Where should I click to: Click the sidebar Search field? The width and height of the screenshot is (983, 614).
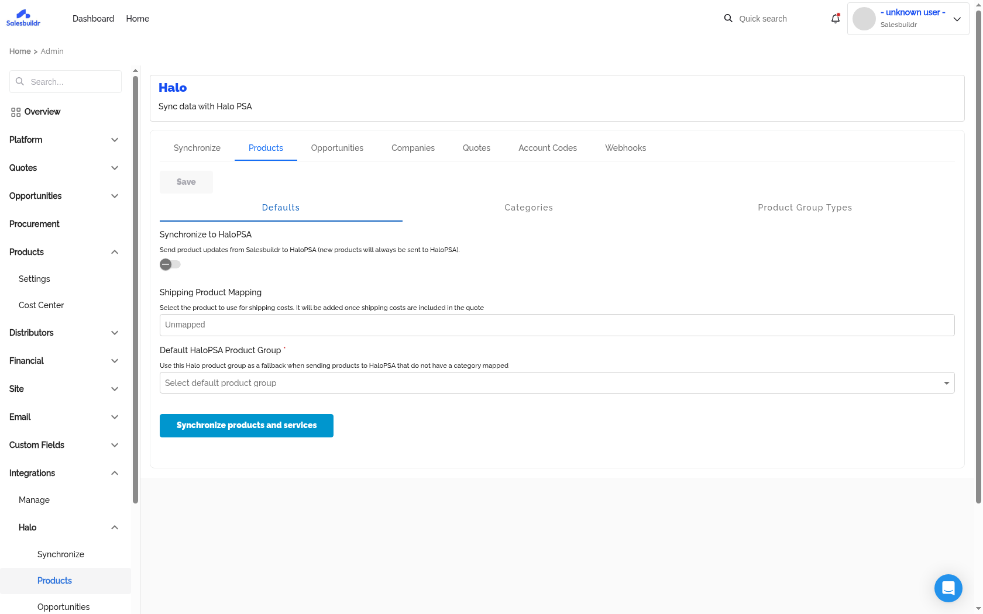click(x=66, y=82)
